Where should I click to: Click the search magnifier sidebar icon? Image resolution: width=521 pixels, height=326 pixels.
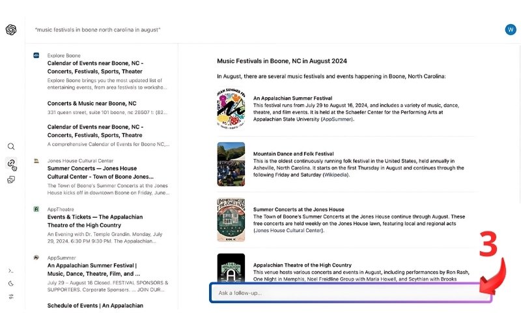[11, 146]
